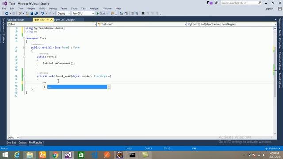Click the editor split handle icon above scrollbar
The image size is (283, 159).
[275, 28]
